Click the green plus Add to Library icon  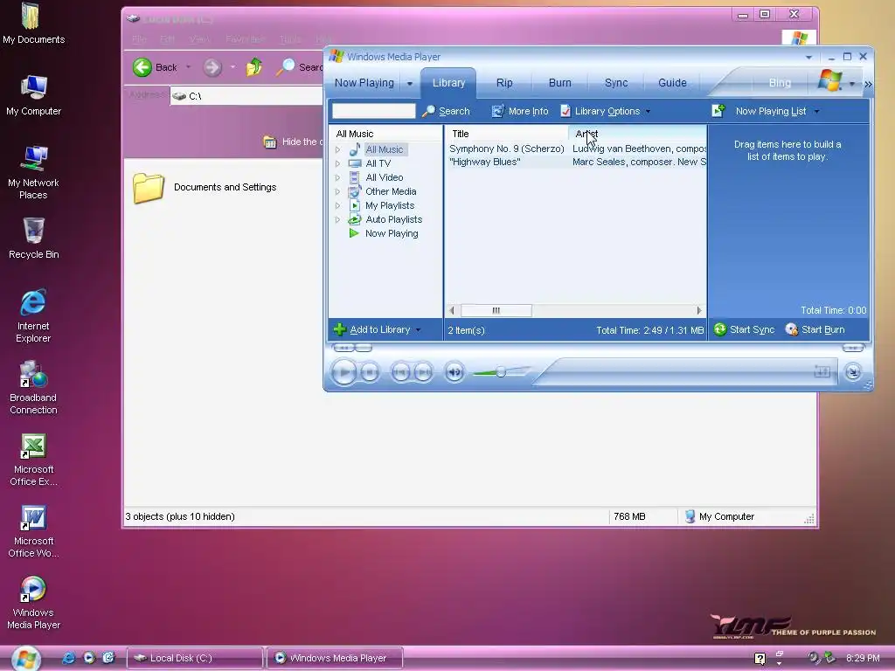[340, 329]
